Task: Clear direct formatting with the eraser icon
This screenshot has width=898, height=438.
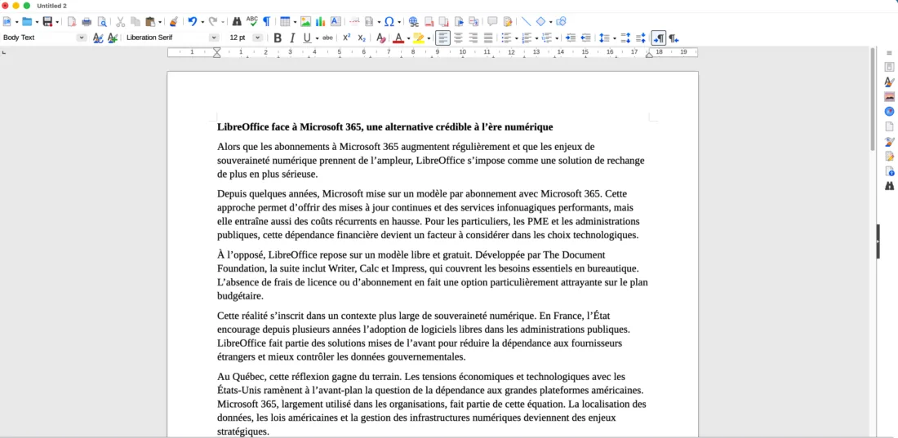Action: point(380,38)
